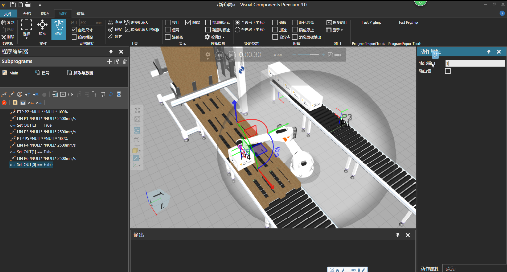Screen dimensions: 507x272
Task: Switch to the 开始 ribbon tab
Action: click(x=27, y=13)
